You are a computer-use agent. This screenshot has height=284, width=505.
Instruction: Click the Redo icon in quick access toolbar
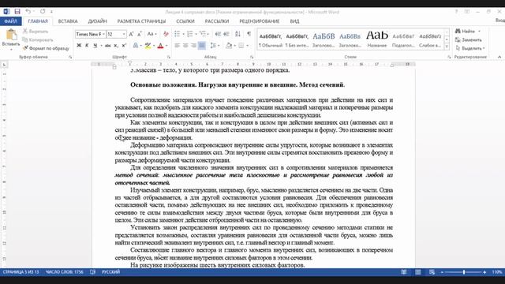click(x=43, y=12)
